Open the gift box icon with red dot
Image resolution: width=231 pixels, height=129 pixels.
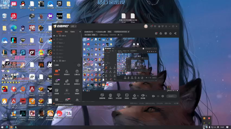click(x=156, y=33)
